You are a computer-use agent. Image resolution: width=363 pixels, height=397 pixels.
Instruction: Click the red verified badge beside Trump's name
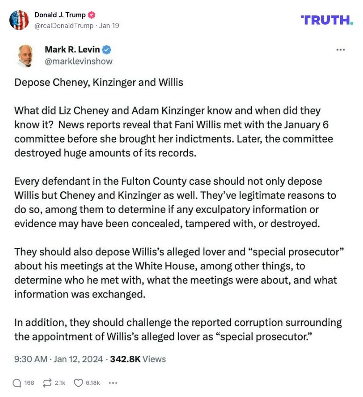(92, 15)
